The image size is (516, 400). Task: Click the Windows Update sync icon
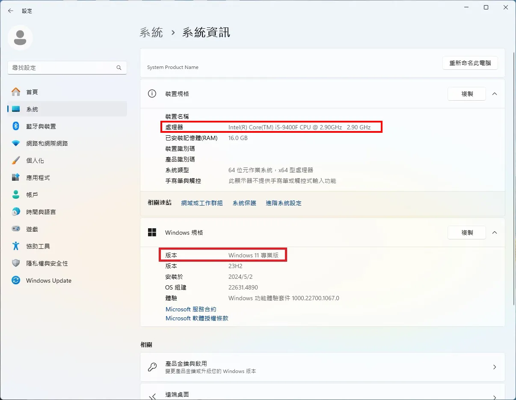point(16,281)
